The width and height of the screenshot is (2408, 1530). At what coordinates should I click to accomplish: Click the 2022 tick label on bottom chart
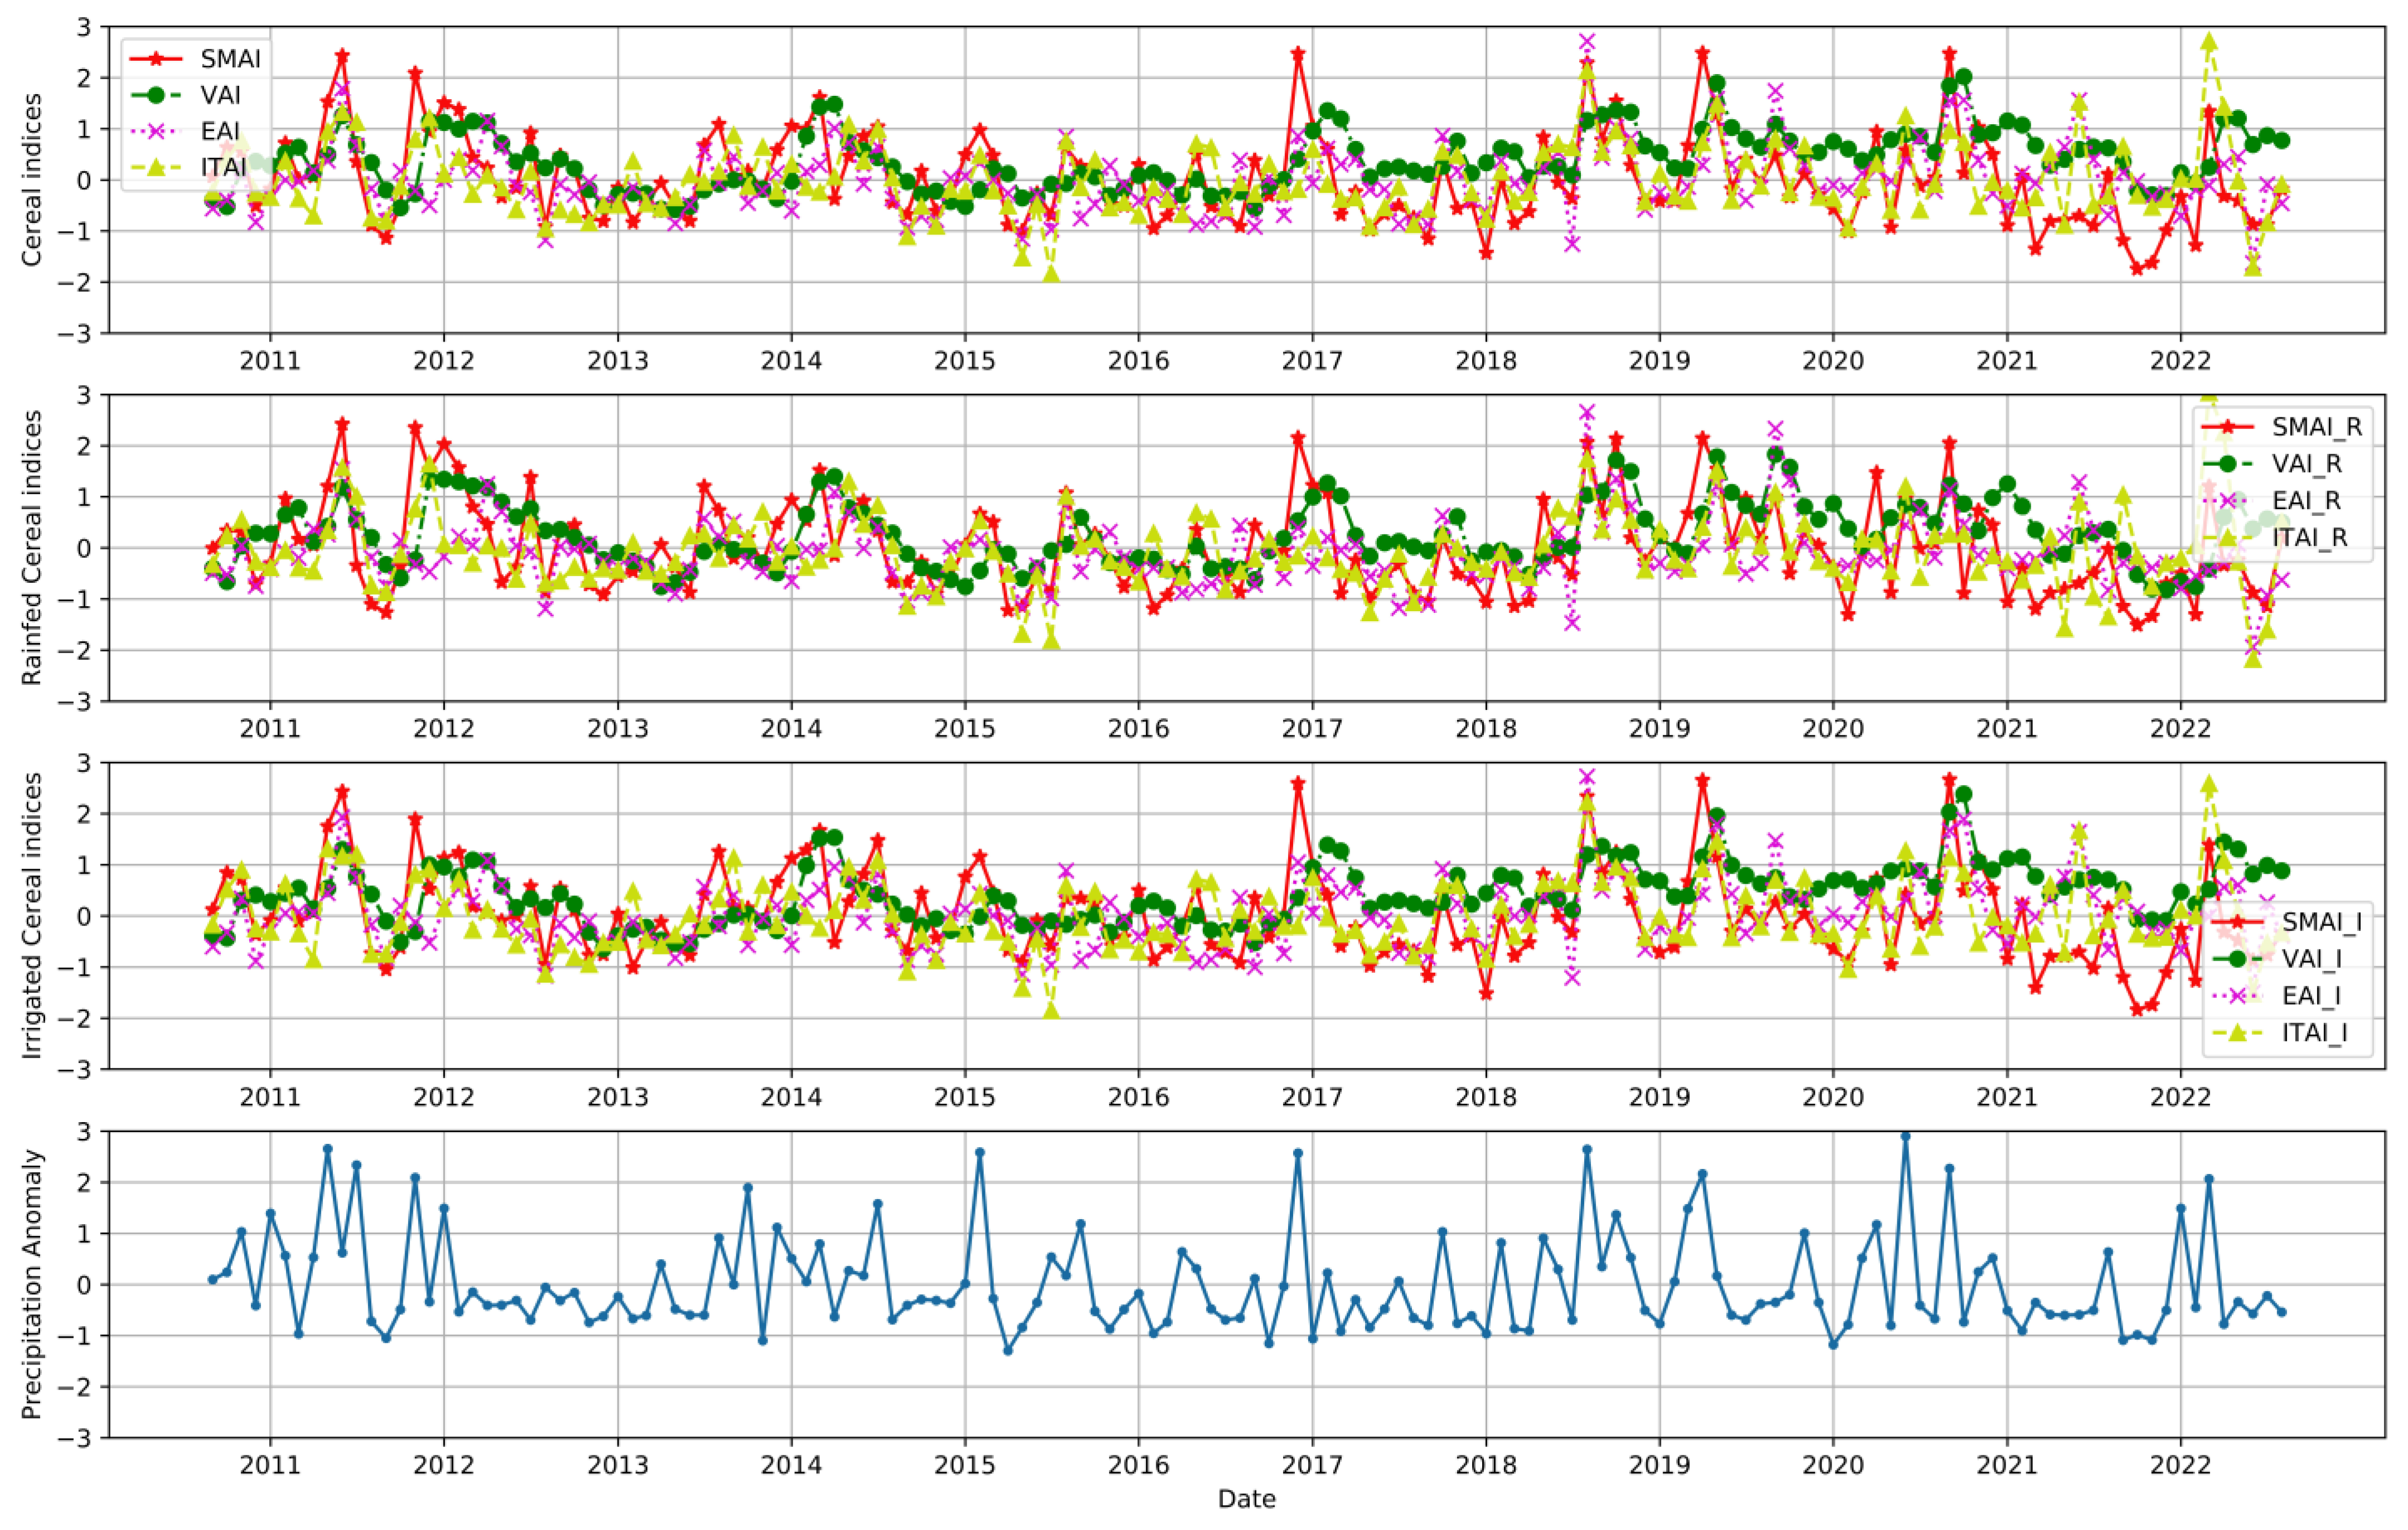tap(2180, 1465)
